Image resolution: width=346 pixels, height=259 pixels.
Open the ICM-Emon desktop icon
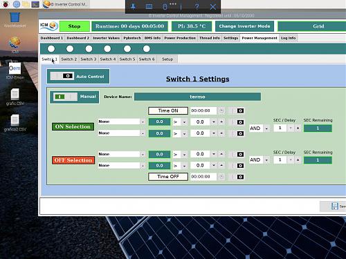click(15, 68)
